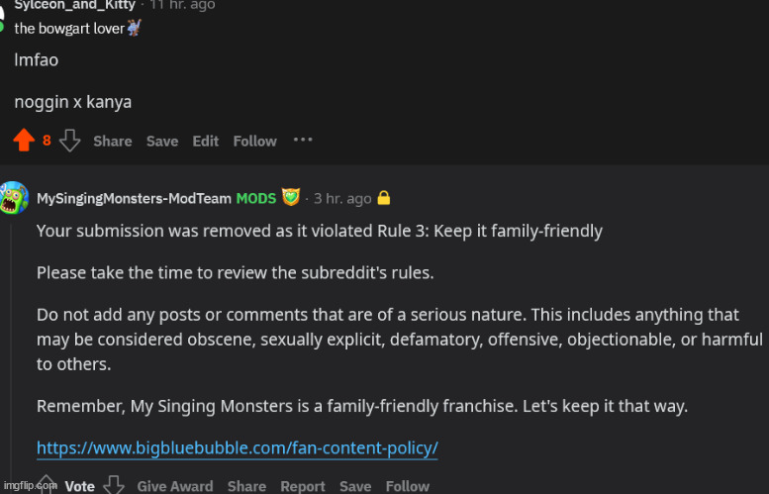Click the yellow lock icon beside timestamp

[x=384, y=198]
